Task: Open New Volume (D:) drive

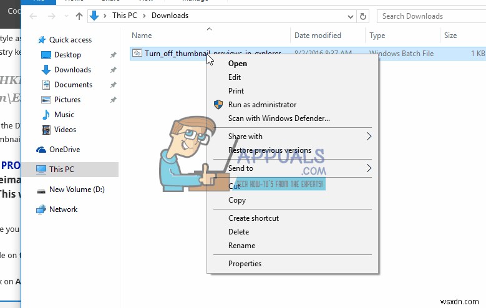Action: (x=77, y=190)
